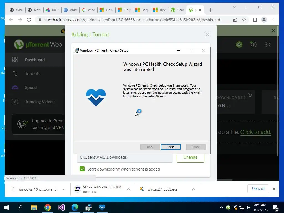This screenshot has height=213, width=284.
Task: Click the 'Click to add.' link
Action: pyautogui.click(x=255, y=132)
